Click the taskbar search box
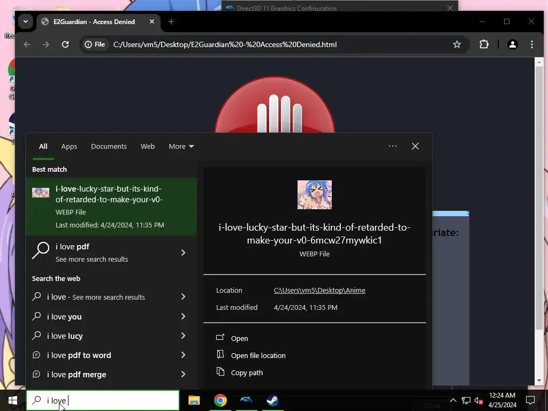Screen dimensions: 548x411 pyautogui.click(x=103, y=400)
